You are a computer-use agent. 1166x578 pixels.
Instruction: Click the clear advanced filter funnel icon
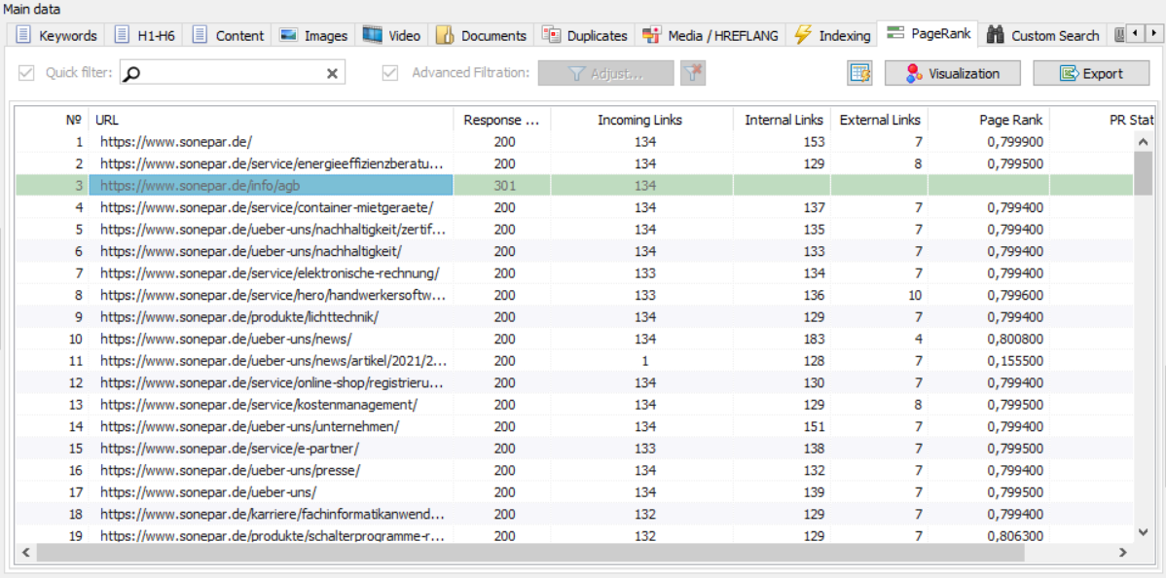click(x=693, y=73)
